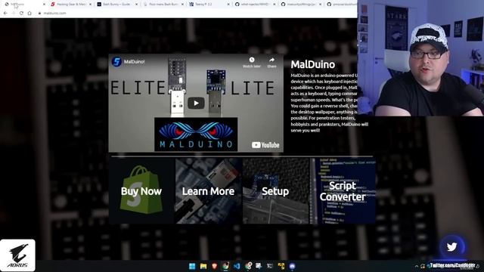Open File Explorer from the taskbar
This screenshot has width=484, height=272.
click(x=203, y=266)
